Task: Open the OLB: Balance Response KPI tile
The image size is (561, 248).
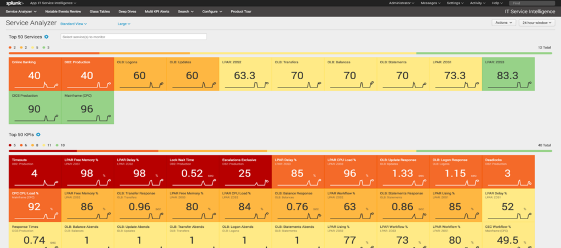Action: (x=298, y=205)
